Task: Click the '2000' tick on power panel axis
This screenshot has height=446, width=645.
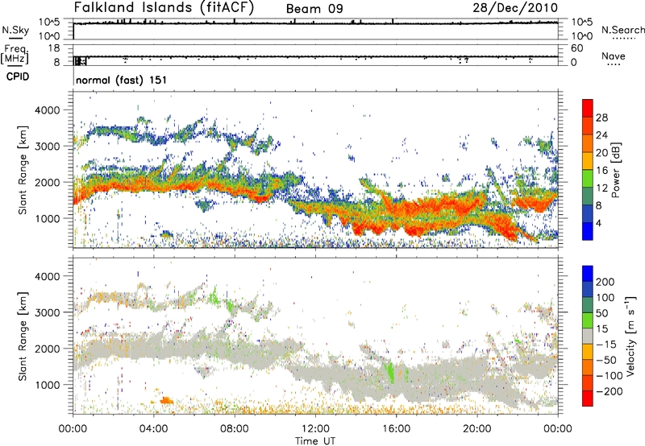Action: click(48, 182)
